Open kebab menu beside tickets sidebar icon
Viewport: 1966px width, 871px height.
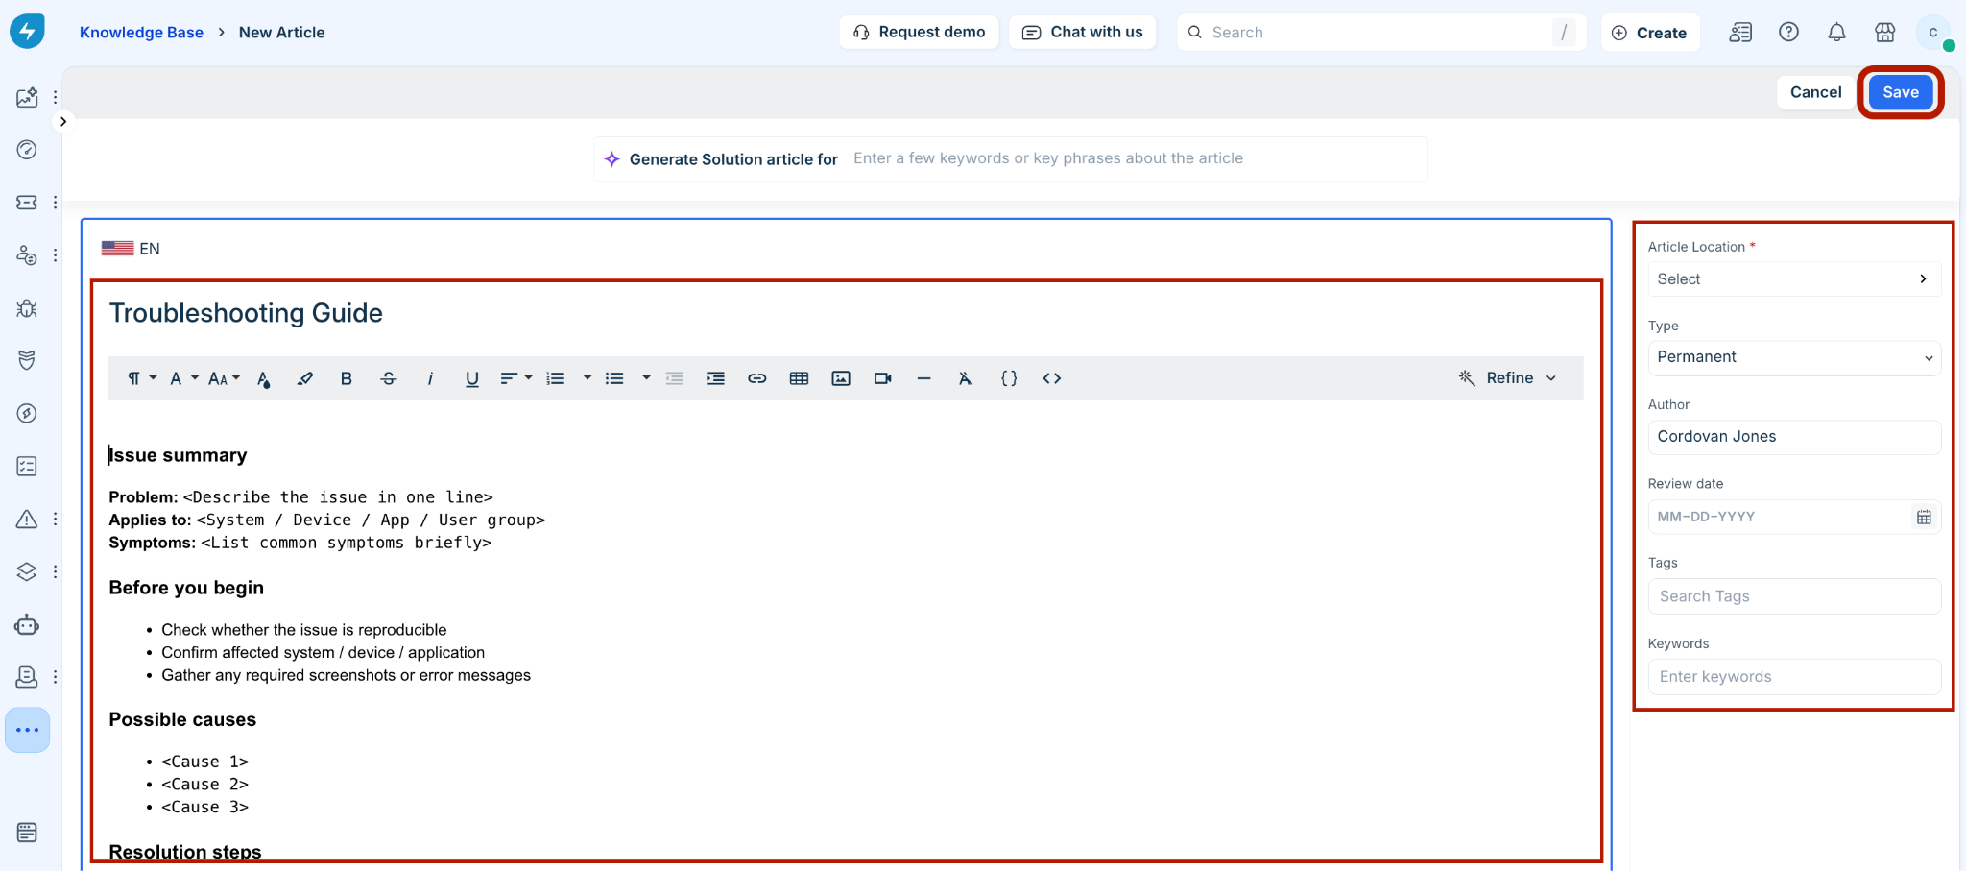[x=56, y=203]
